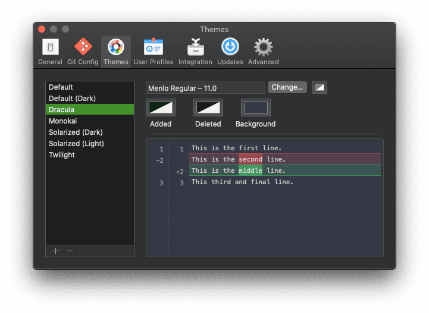This screenshot has height=313, width=429.
Task: Click the Change... font button
Action: tap(287, 87)
